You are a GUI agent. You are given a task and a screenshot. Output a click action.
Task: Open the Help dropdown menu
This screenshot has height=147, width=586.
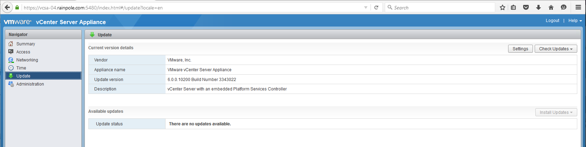click(575, 21)
